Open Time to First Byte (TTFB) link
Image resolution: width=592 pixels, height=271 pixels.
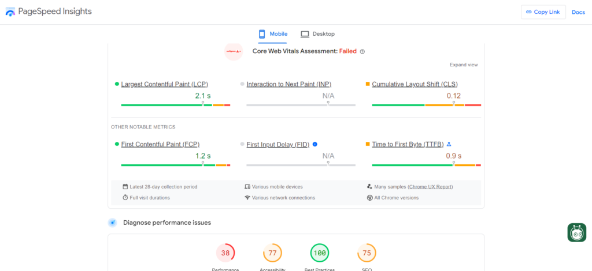coord(408,144)
